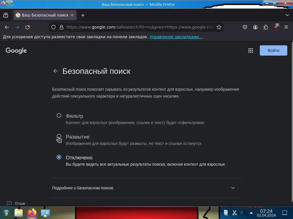Open Google apps grid
The height and width of the screenshot is (219, 293).
pos(251,50)
